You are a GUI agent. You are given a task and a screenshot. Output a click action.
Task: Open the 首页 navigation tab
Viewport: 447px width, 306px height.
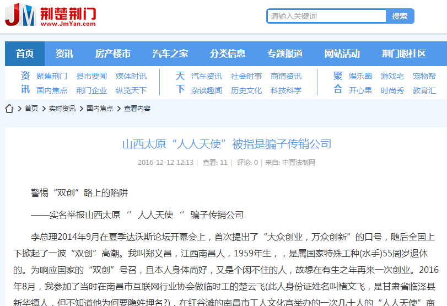(25, 53)
